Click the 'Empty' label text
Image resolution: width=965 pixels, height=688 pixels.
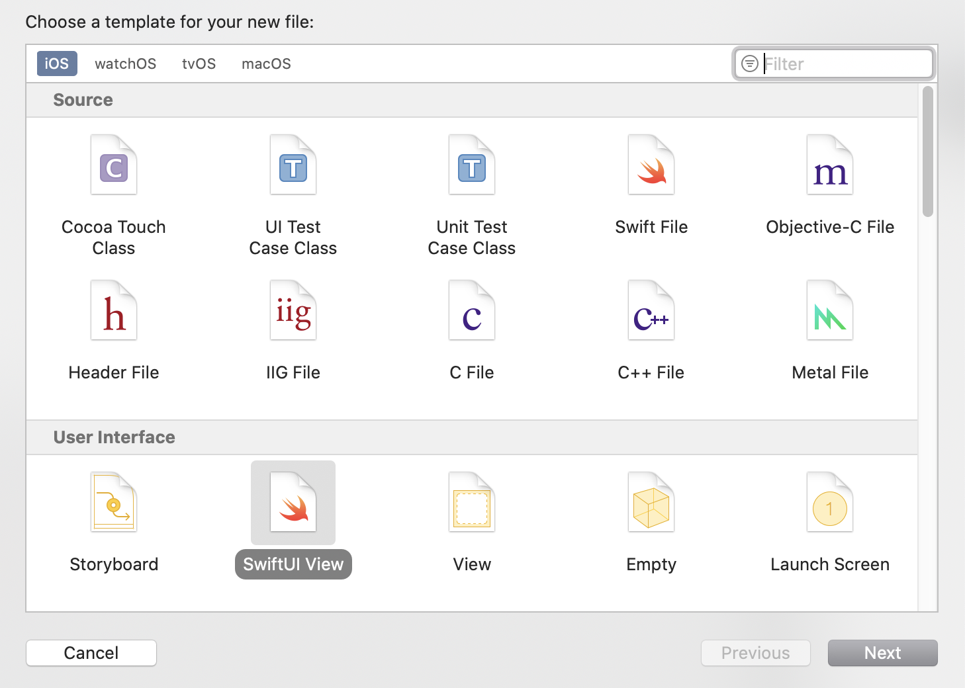click(x=651, y=564)
